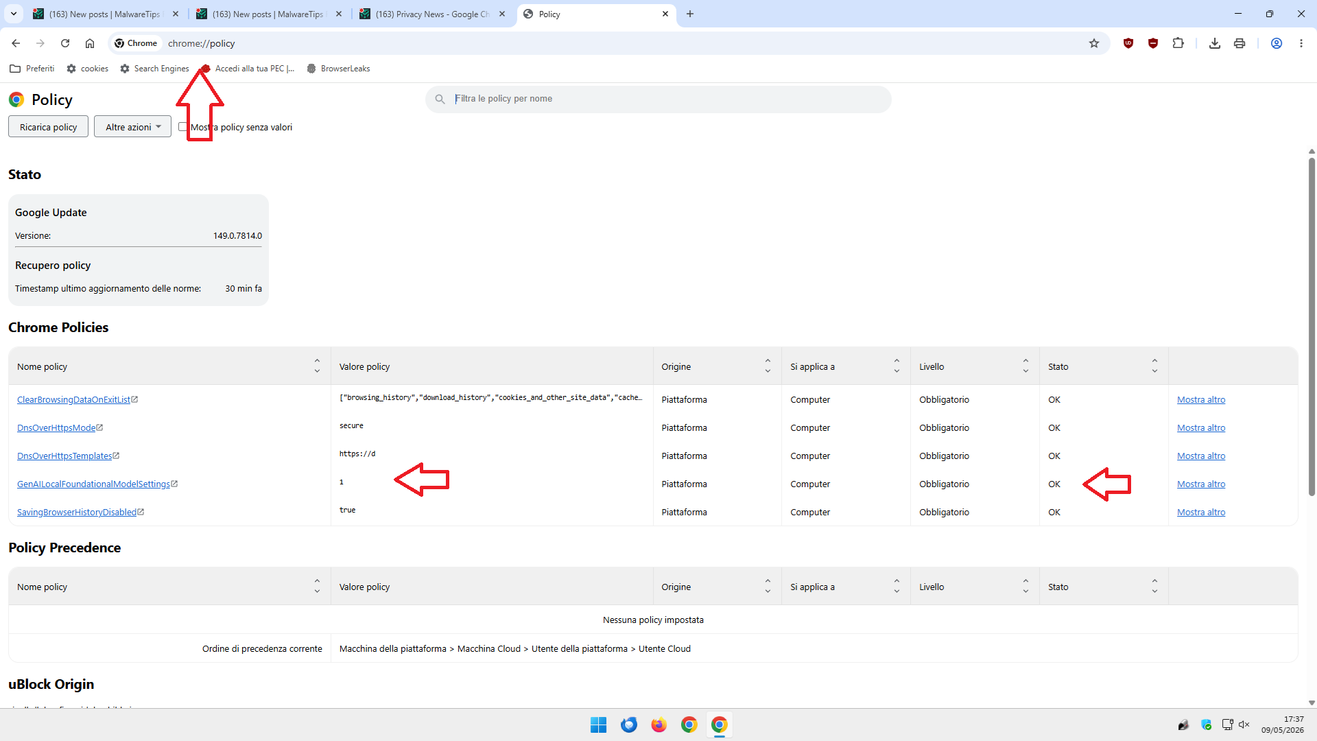Open the SavingBrowserHistoryDisabled policy link
Image resolution: width=1317 pixels, height=741 pixels.
[x=77, y=512]
